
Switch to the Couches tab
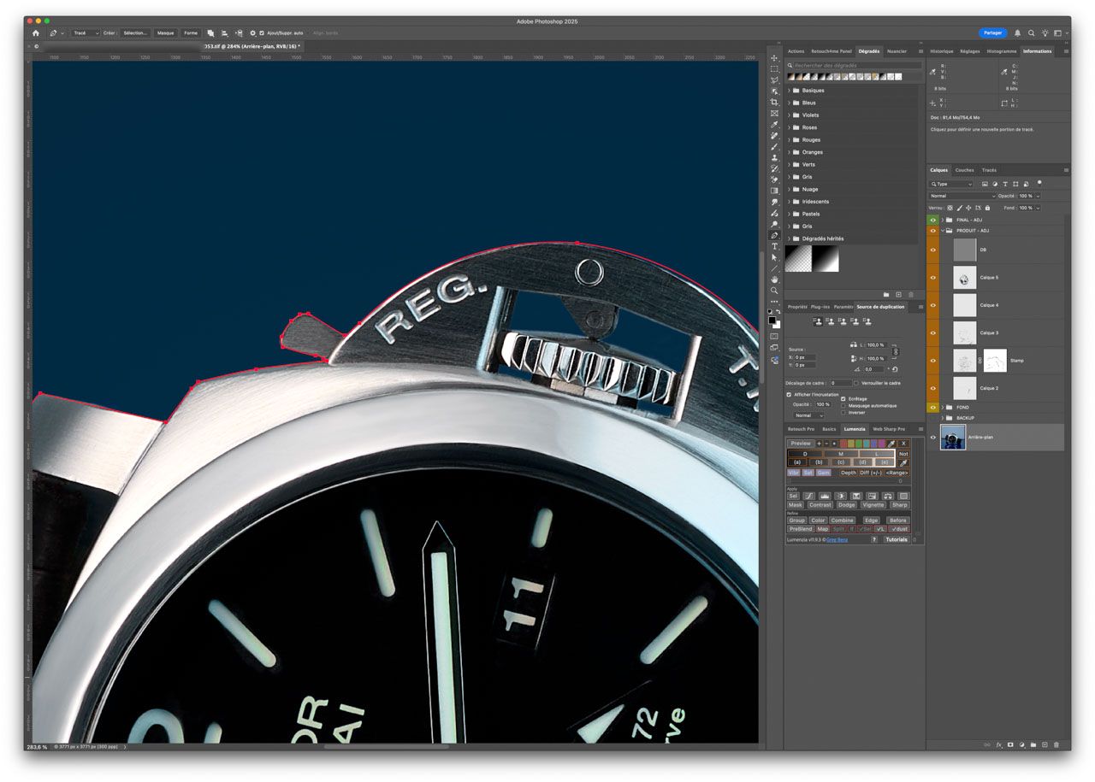[x=964, y=170]
